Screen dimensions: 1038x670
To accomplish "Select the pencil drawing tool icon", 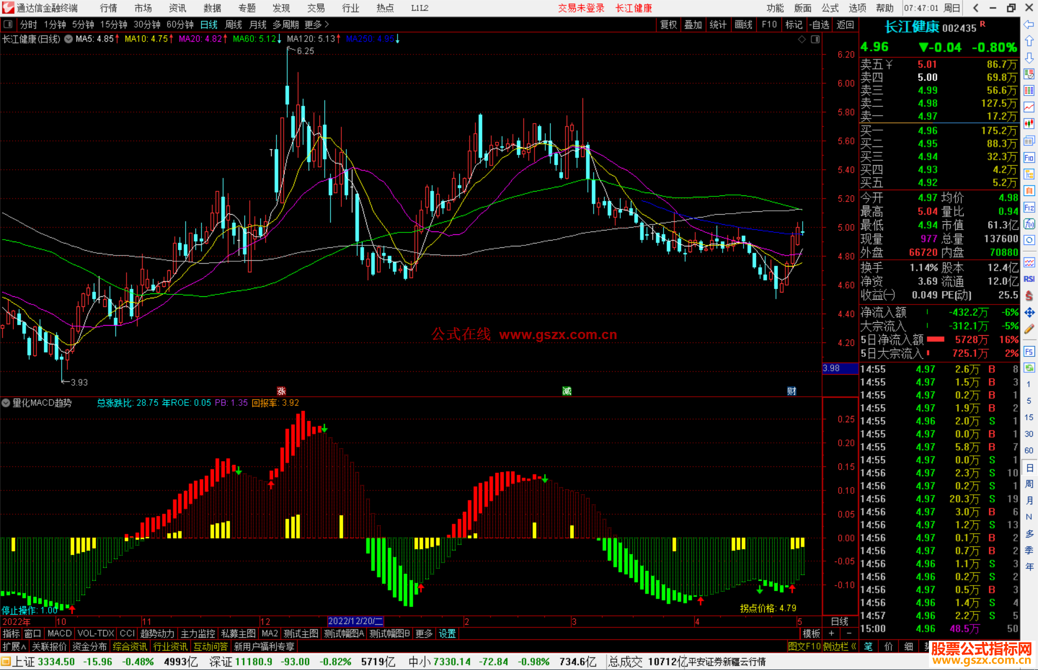I will [1029, 329].
